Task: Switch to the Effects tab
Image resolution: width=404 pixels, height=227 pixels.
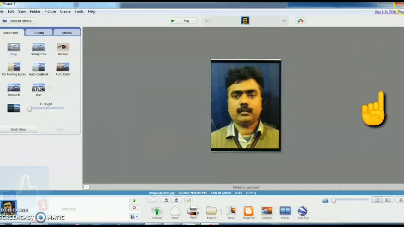Action: coord(67,32)
